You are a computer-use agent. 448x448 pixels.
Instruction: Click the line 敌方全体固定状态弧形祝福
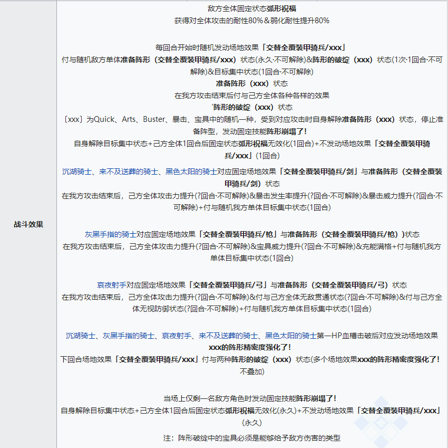252,8
